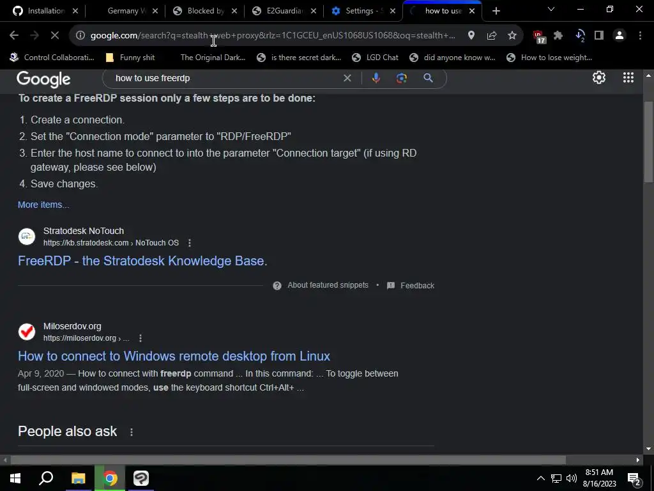Go forward to the next page
The image size is (654, 491).
[34, 36]
